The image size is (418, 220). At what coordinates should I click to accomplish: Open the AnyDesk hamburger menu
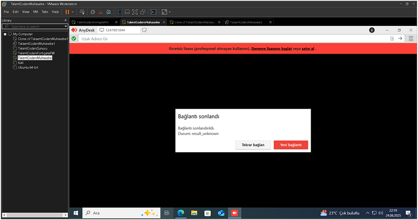point(411,39)
